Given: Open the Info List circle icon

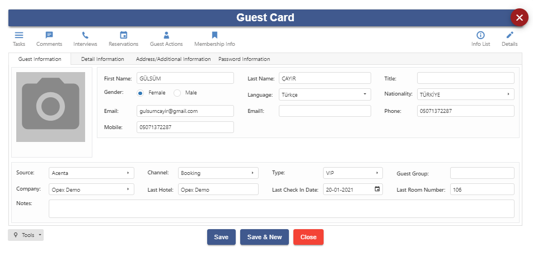Looking at the screenshot, I should click(x=480, y=35).
